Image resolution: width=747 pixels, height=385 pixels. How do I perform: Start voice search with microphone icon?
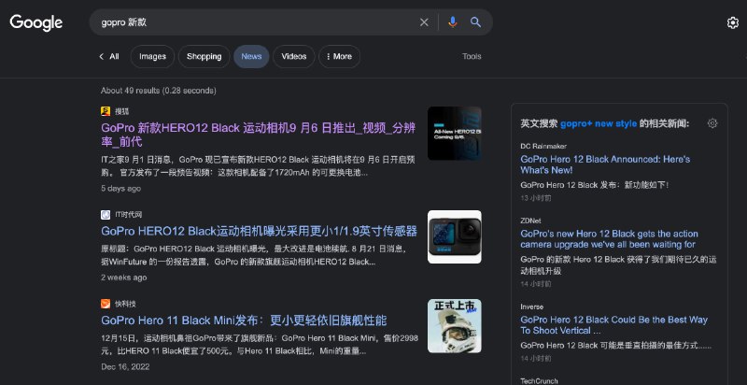tap(453, 21)
